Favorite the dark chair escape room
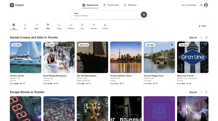This screenshot has height=121, width=218. click(x=138, y=99)
